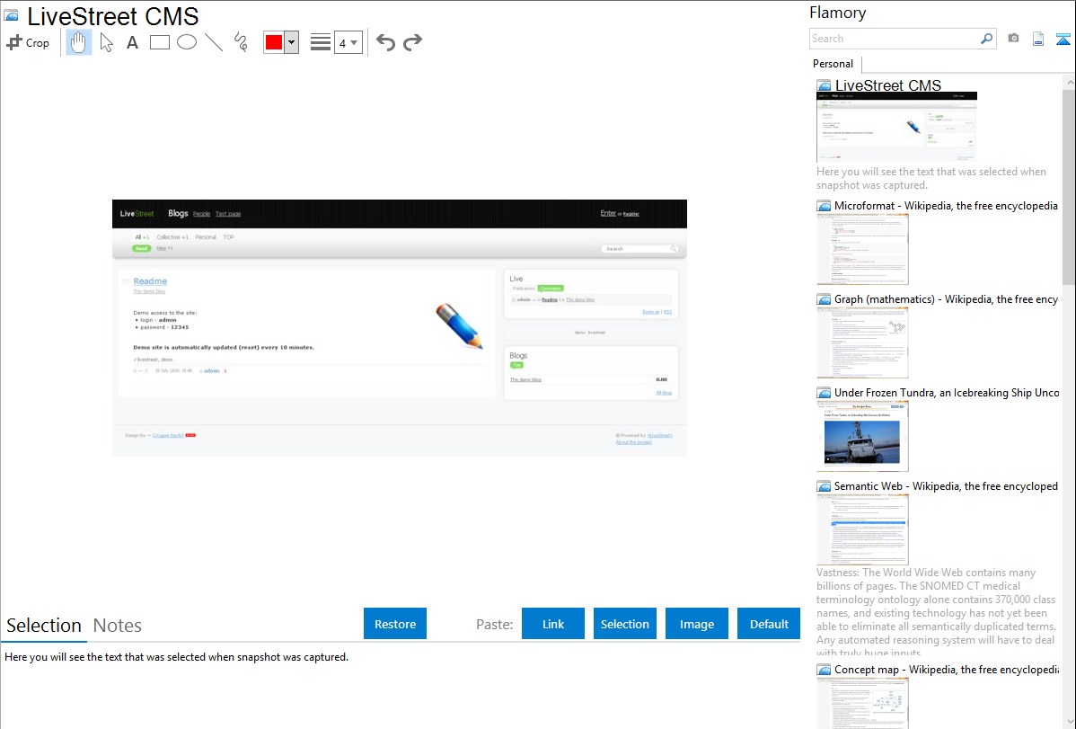This screenshot has height=729, width=1076.
Task: Click the icon beside Graph (mathematics) entry
Action: (x=825, y=299)
